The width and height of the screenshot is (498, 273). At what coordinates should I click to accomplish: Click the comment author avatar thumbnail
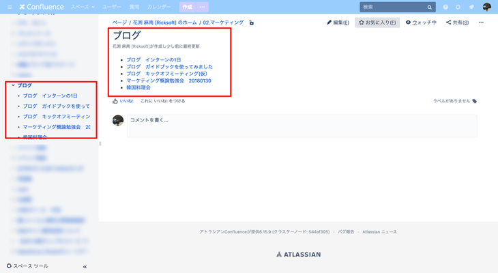118,120
